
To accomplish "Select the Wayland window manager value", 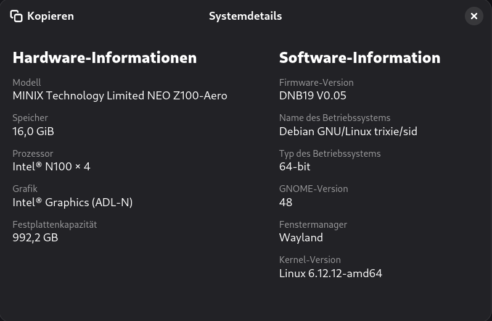I will click(x=301, y=238).
